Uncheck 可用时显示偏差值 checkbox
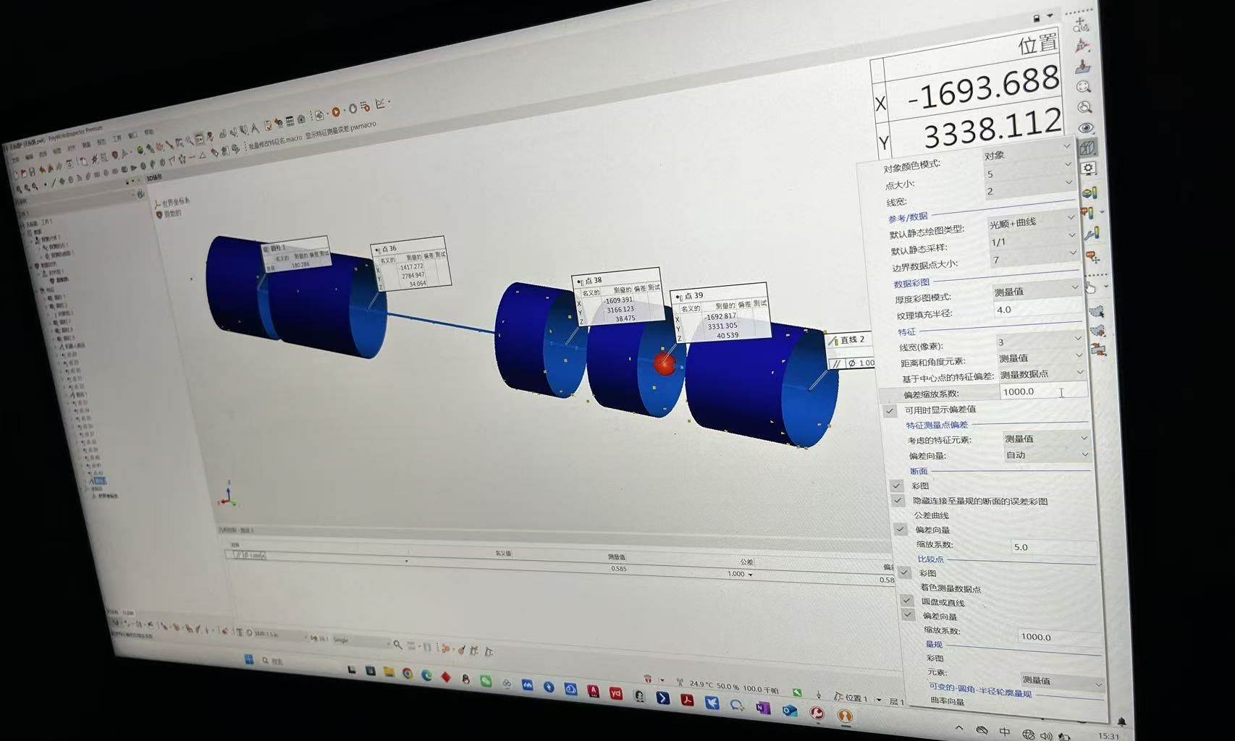The image size is (1235, 741). pos(890,410)
